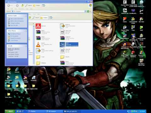This screenshot has width=151, height=113.
Task: Open the Views dropdown in the top toolbar
Action: [43, 5]
